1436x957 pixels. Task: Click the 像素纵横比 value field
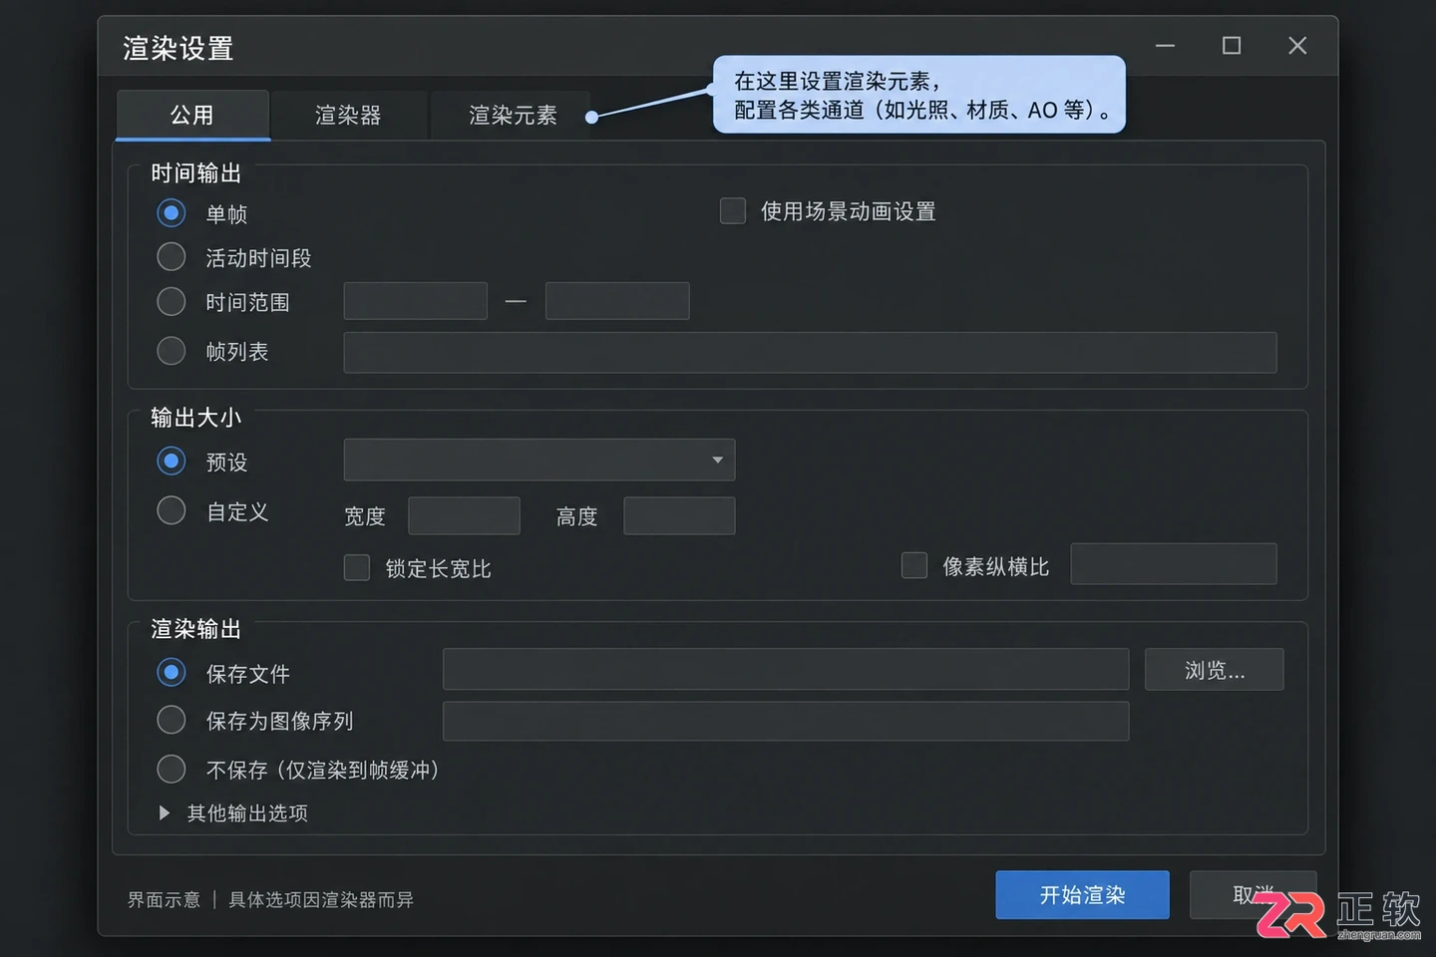pos(1174,564)
